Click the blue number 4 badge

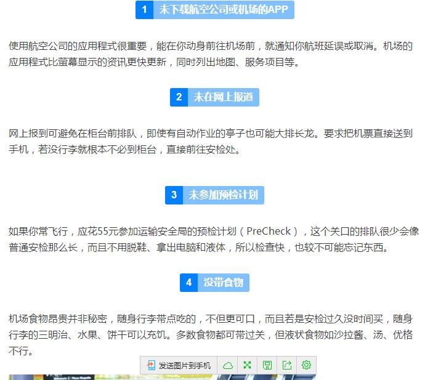tap(188, 283)
